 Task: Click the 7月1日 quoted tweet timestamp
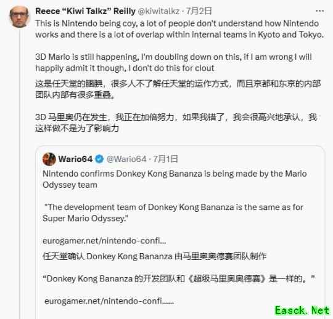[165, 159]
